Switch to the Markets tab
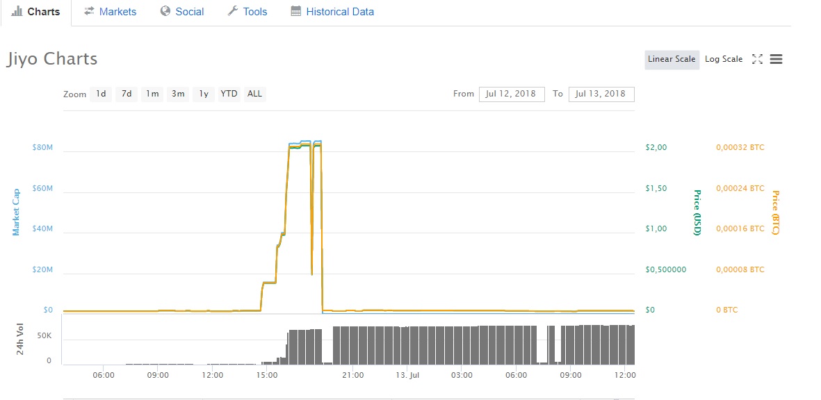821x400 pixels. pos(111,12)
